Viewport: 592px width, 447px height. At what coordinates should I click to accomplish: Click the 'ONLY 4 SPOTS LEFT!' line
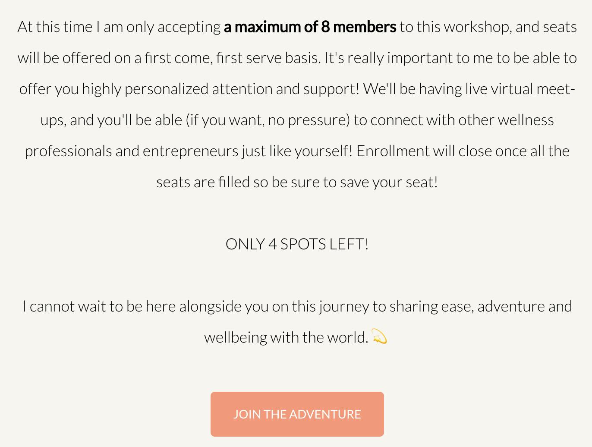coord(297,244)
